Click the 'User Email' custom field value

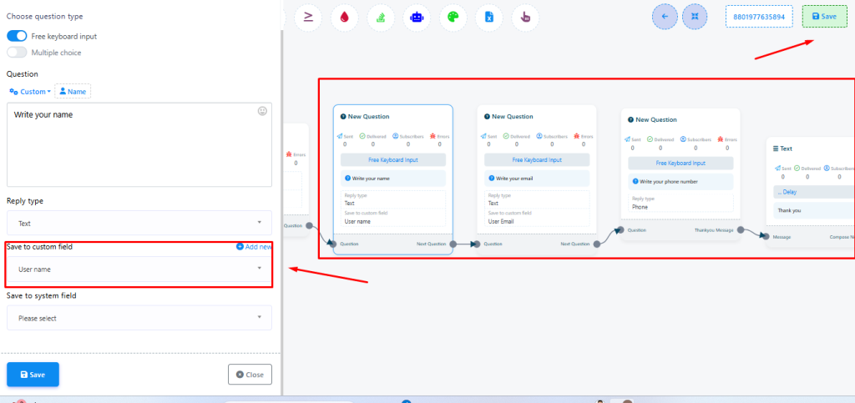pyautogui.click(x=502, y=222)
